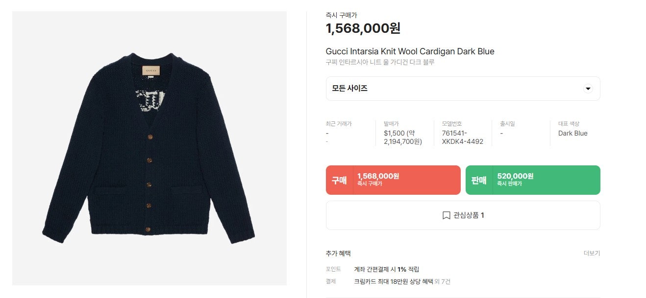Click the 포인트 label in benefits
This screenshot has width=646, height=298.
tap(333, 269)
